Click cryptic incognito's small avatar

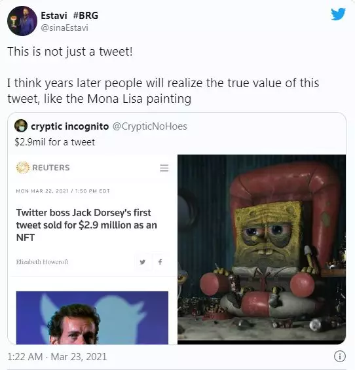tap(21, 126)
